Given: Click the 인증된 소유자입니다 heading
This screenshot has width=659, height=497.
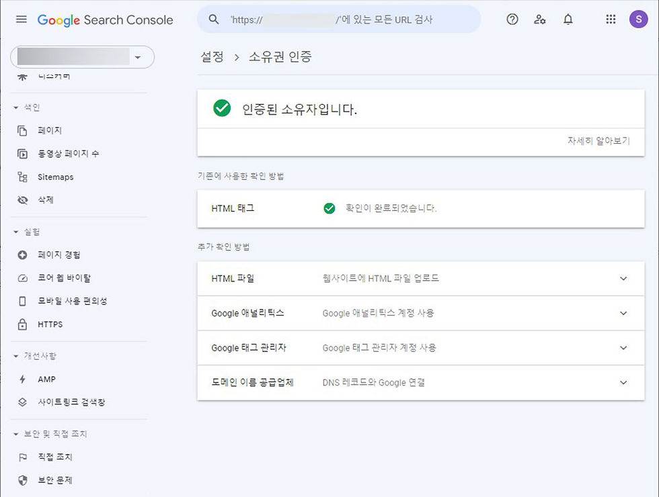Looking at the screenshot, I should click(299, 109).
